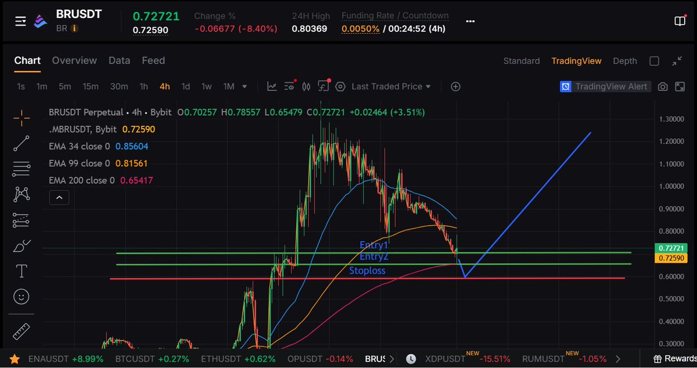Open ETHUSDT in the bottom ticker
This screenshot has height=368, width=697.
(238, 359)
